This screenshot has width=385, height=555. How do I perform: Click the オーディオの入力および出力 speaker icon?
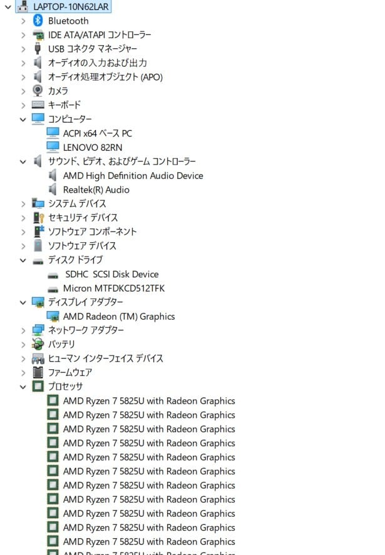pyautogui.click(x=38, y=63)
